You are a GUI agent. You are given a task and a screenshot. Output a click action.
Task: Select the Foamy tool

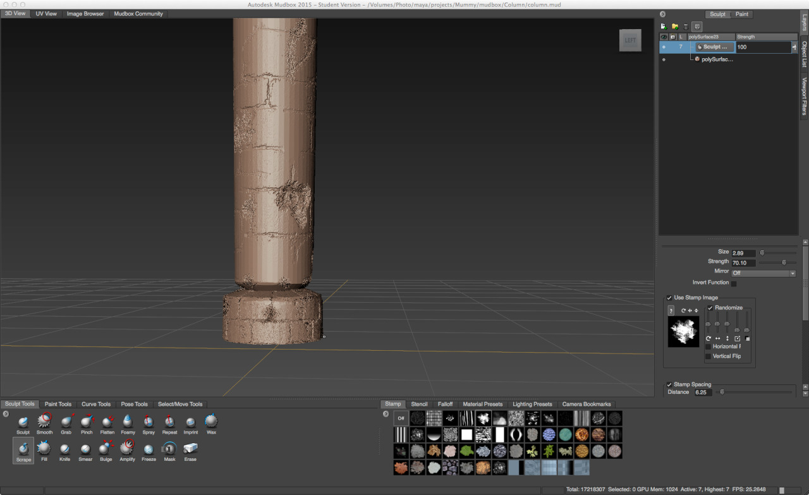point(128,424)
